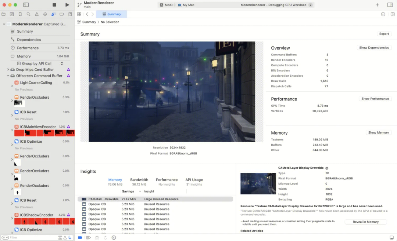Open the Source Control navigator icon

(12, 14)
